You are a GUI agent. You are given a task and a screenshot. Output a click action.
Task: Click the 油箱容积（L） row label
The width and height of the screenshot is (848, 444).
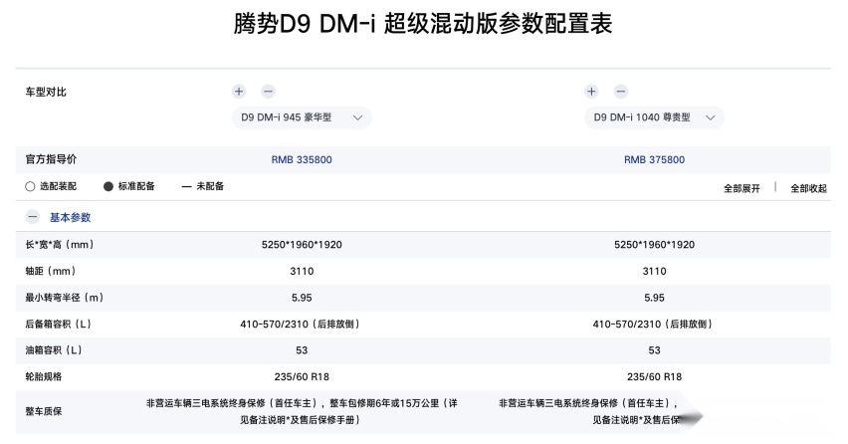pos(54,349)
